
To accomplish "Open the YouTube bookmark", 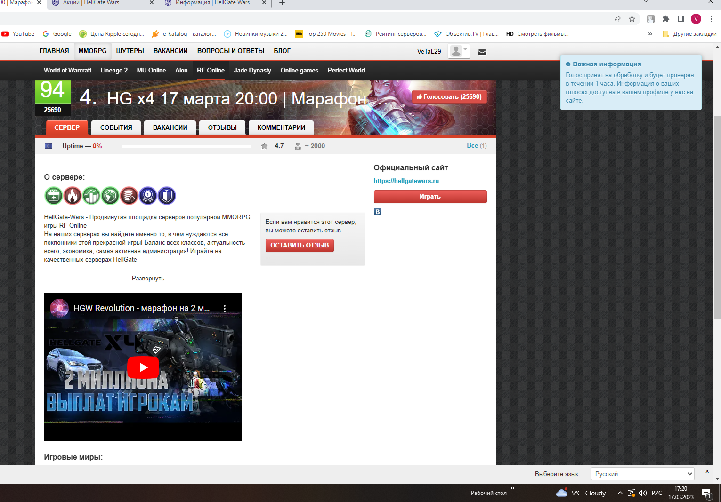I will [x=18, y=34].
